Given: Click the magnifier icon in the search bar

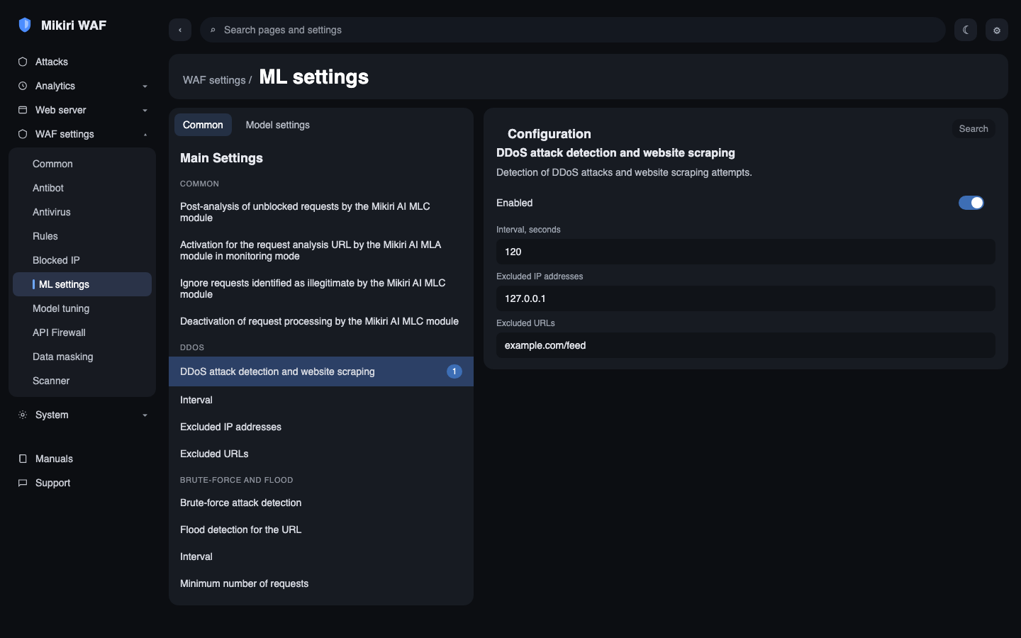Looking at the screenshot, I should [x=213, y=30].
